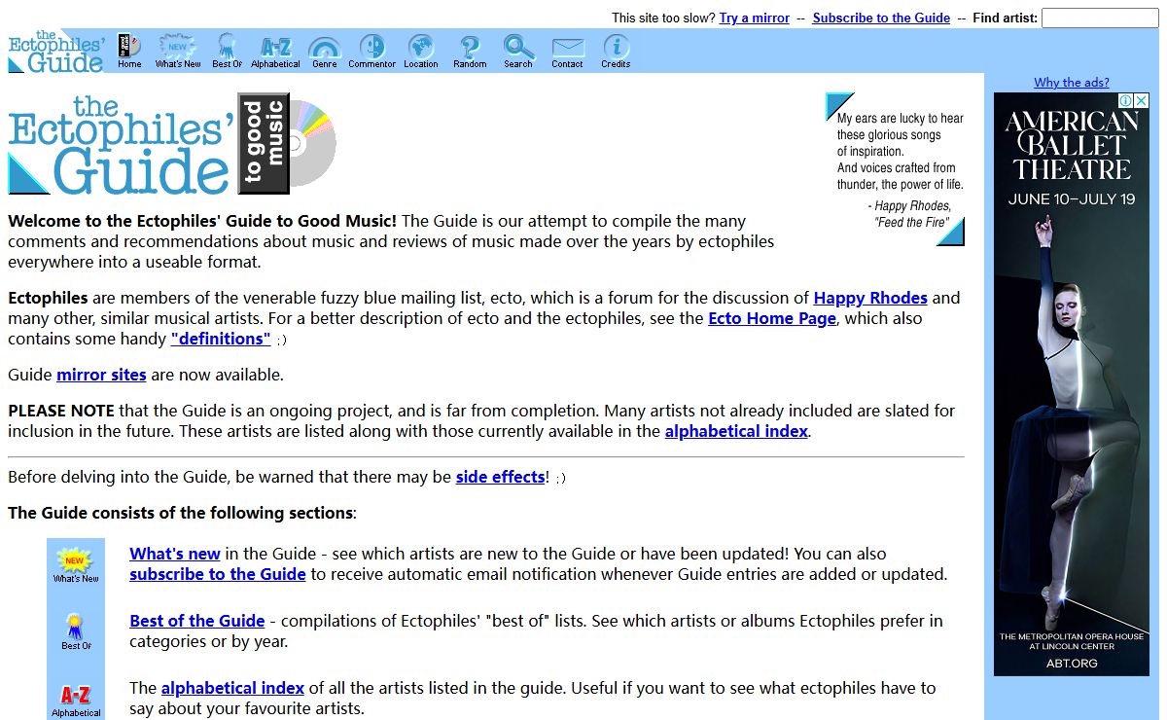The height and width of the screenshot is (720, 1167).
Task: Click 'Subscribe to the Guide' in the header
Action: coord(881,18)
